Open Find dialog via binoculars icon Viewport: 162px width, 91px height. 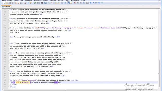pyautogui.click(x=42, y=3)
